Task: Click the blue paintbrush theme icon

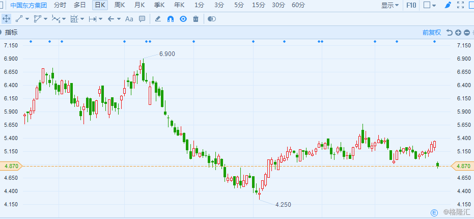Action: click(x=448, y=5)
